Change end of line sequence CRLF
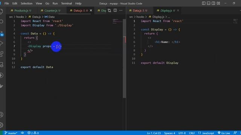 [x=192, y=133]
